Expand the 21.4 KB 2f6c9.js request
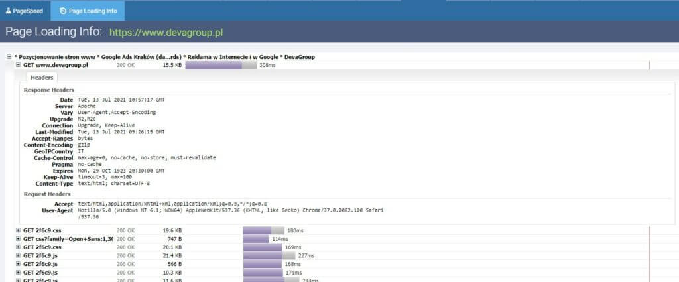The width and height of the screenshot is (679, 282). coord(18,255)
